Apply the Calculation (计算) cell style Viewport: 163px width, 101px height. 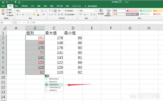point(119,14)
